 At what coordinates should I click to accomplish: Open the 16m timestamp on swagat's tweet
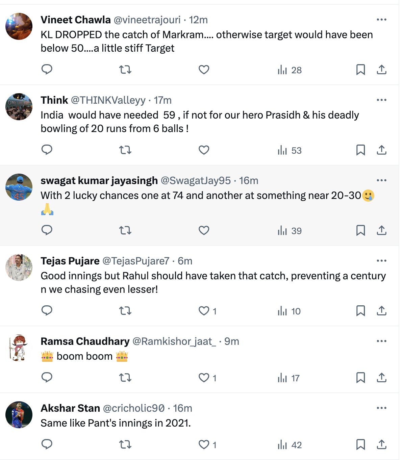(249, 181)
